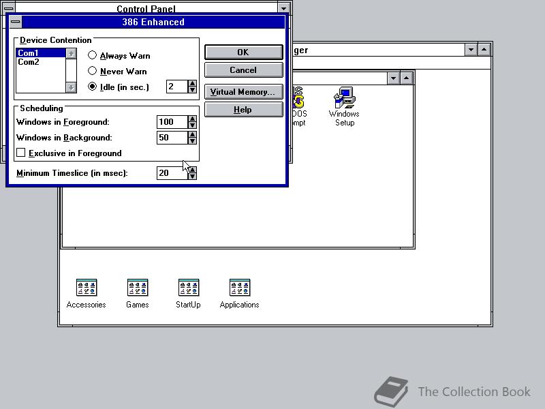The width and height of the screenshot is (545, 409).
Task: Select Com1 in the device list
Action: pyautogui.click(x=41, y=53)
